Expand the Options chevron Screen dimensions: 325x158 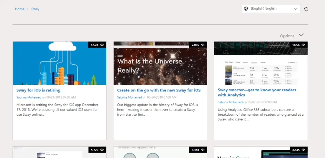(x=301, y=35)
